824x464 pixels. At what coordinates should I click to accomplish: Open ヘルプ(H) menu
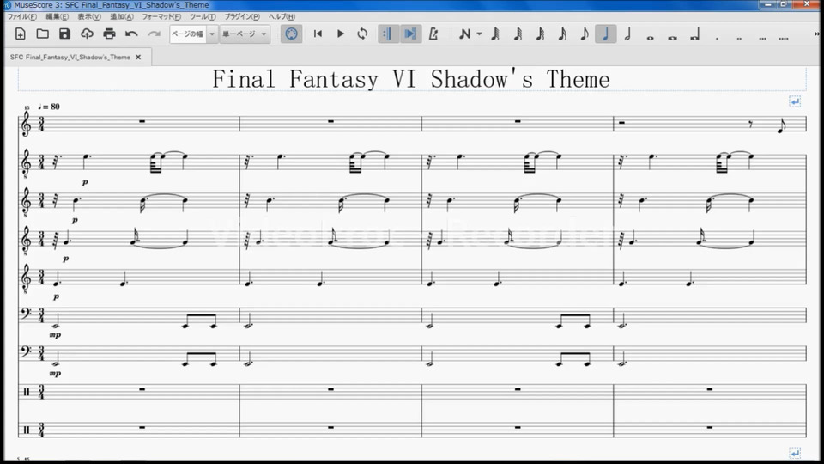[282, 17]
